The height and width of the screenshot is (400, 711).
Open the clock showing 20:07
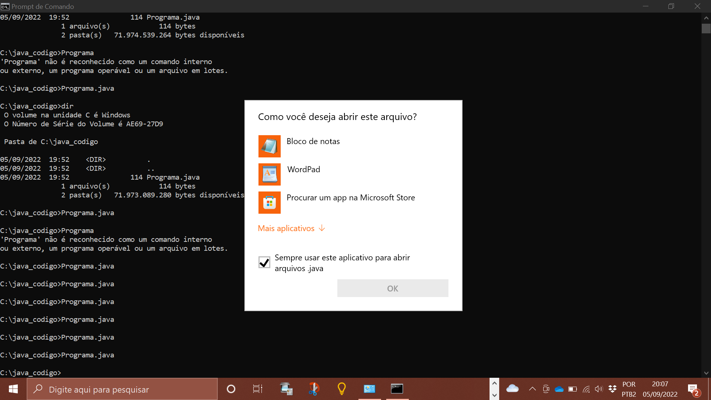coord(660,389)
